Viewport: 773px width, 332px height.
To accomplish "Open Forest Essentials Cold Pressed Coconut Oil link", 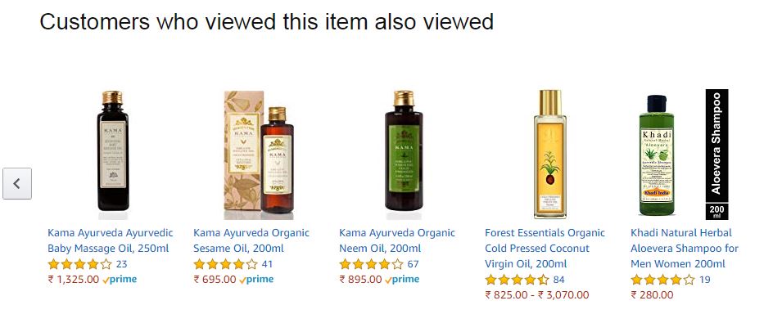I will click(x=545, y=249).
